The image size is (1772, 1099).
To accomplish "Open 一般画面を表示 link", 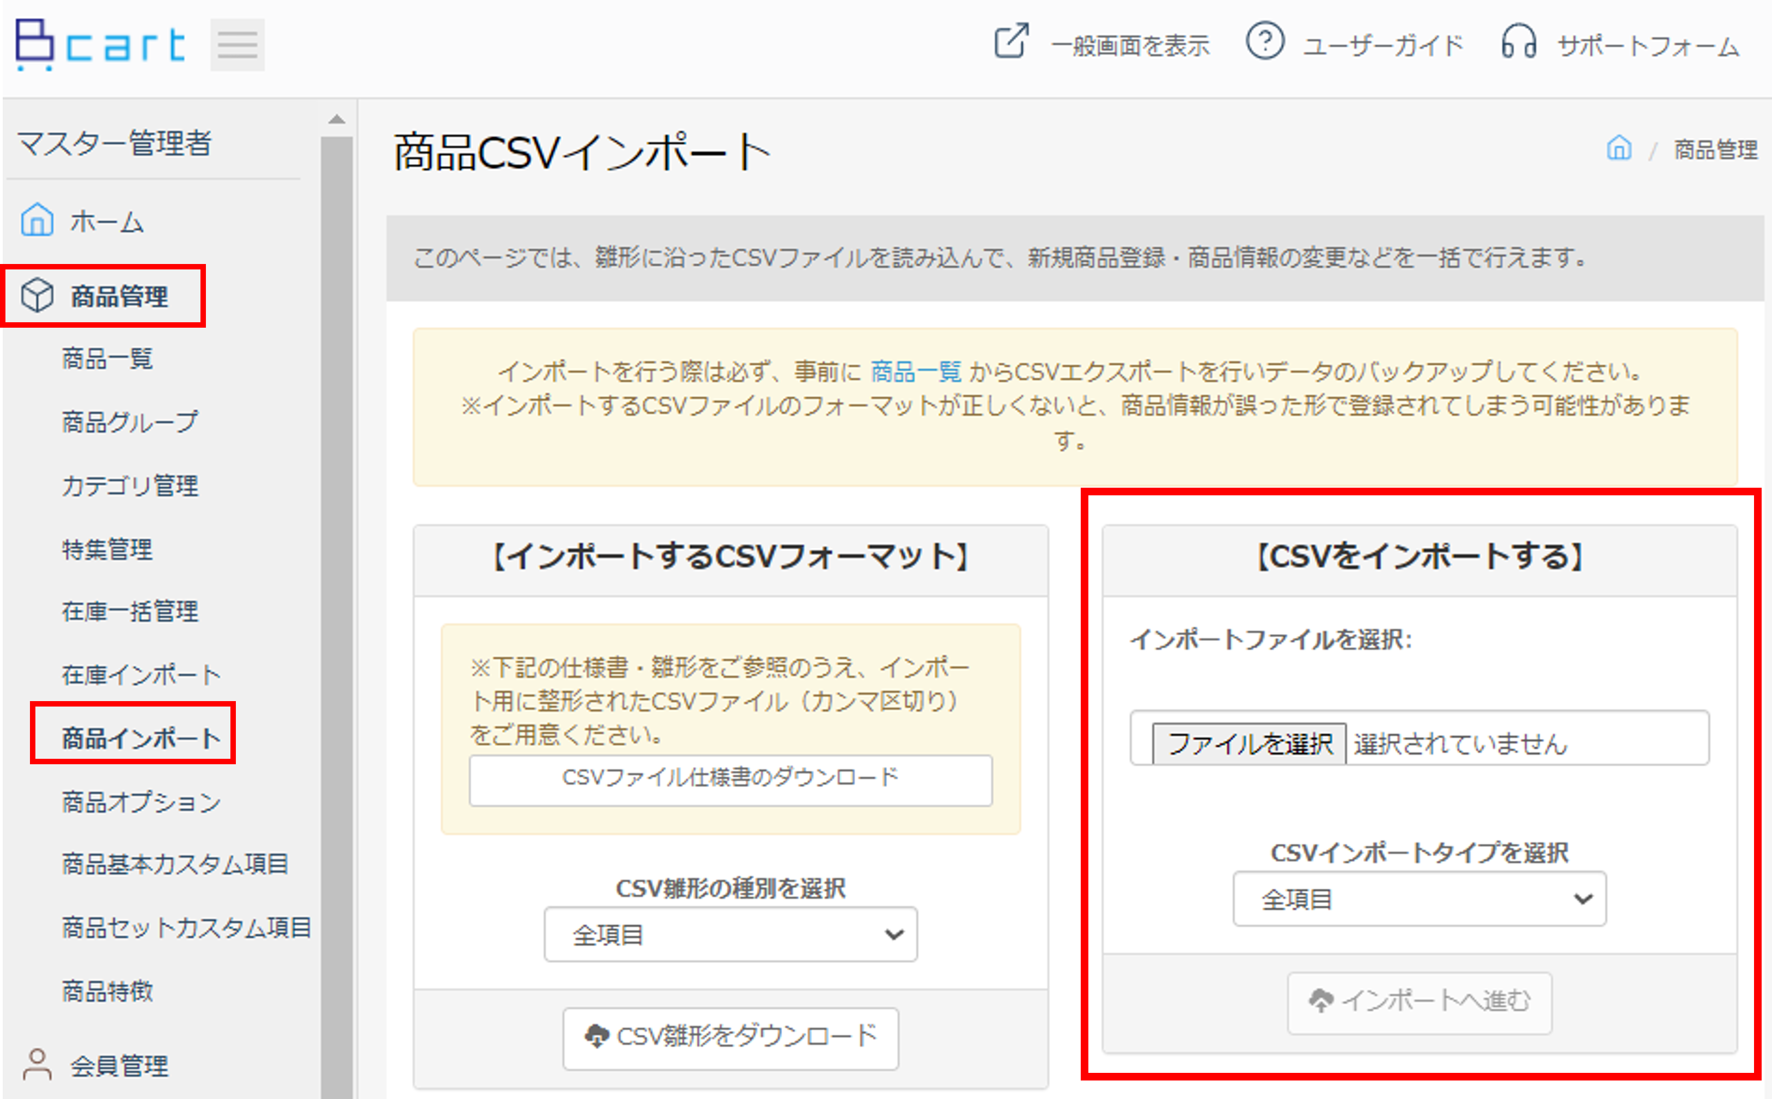I will click(1130, 46).
